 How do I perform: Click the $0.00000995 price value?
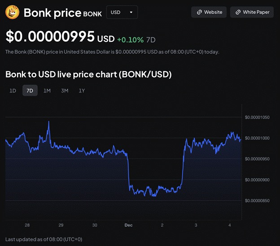click(x=50, y=36)
